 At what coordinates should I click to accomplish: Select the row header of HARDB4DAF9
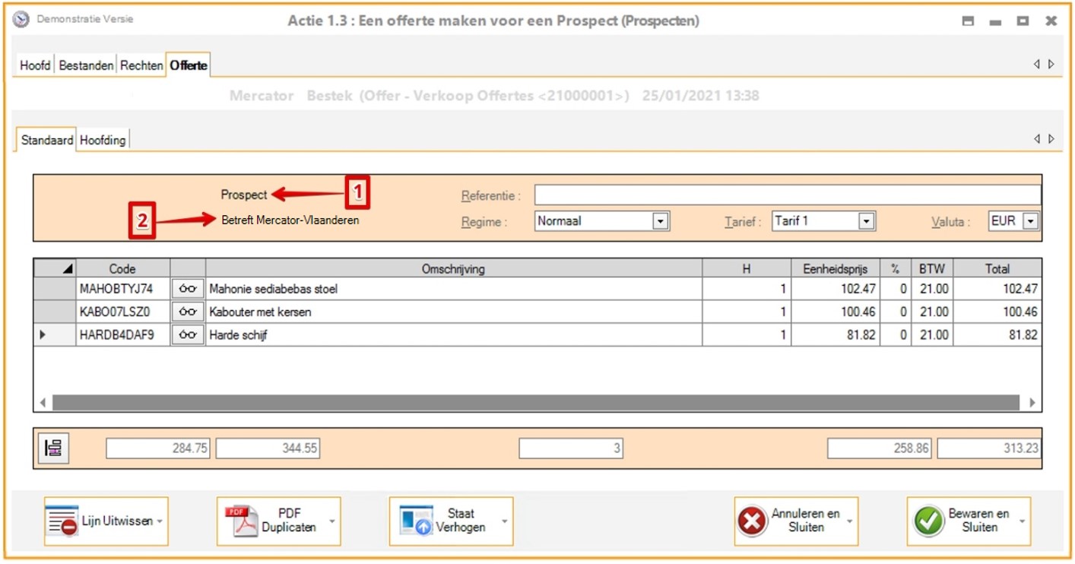pos(55,334)
